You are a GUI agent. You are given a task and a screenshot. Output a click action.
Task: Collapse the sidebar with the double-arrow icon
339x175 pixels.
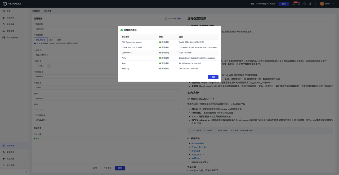coord(26,172)
